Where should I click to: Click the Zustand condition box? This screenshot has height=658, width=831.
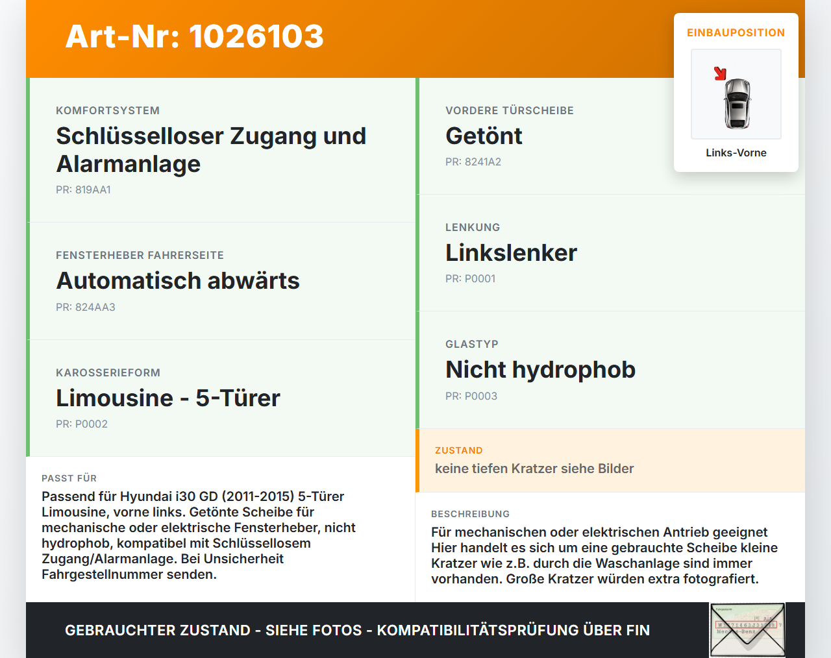coord(610,460)
